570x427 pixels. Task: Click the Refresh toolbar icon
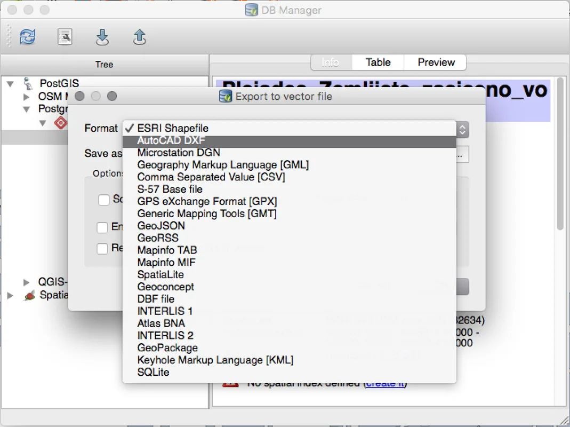click(x=28, y=37)
